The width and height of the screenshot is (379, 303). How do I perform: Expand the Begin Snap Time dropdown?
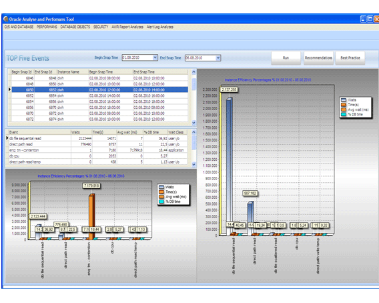pyautogui.click(x=155, y=57)
